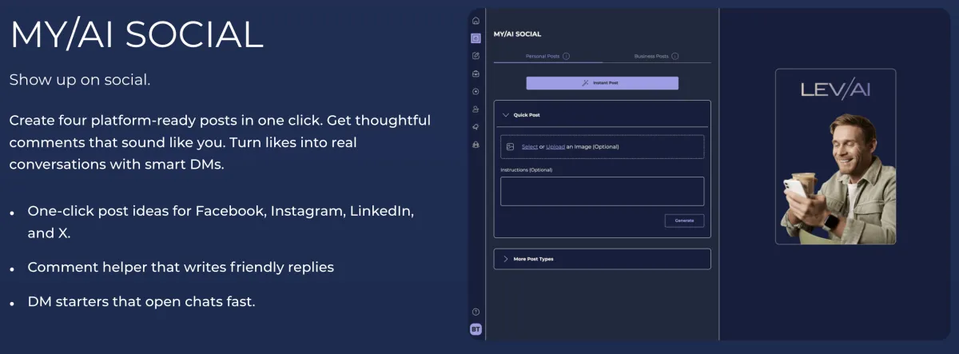Switch to the Business Posts tab
The height and width of the screenshot is (354, 959).
click(x=656, y=56)
